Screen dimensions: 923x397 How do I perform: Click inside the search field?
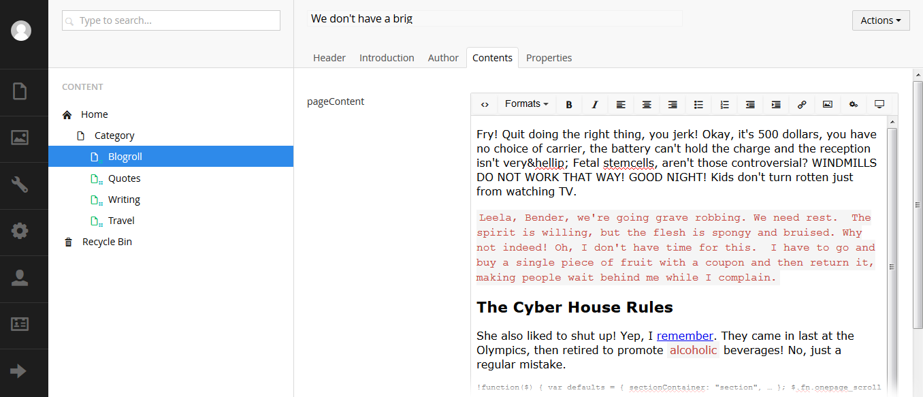(x=170, y=20)
